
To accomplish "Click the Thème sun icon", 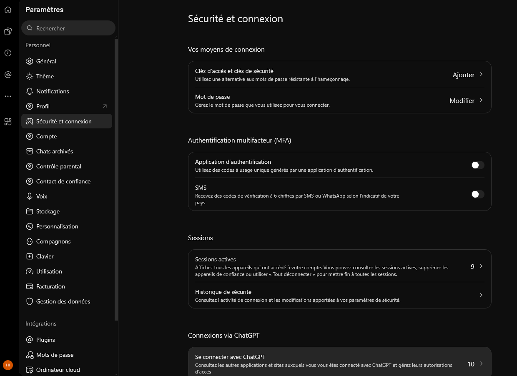I will [30, 76].
